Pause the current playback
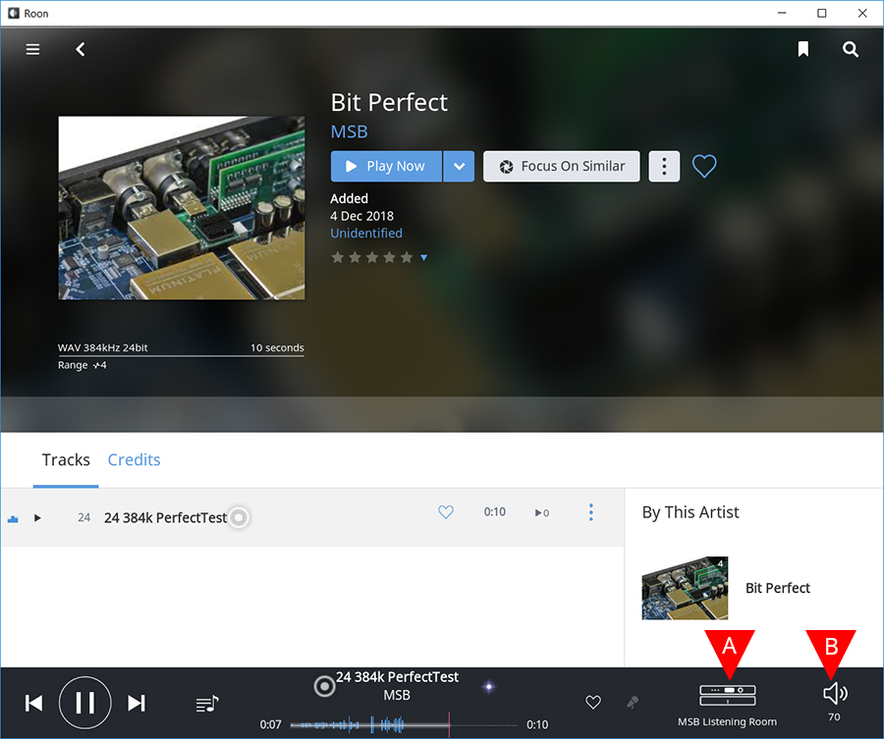 click(x=85, y=703)
